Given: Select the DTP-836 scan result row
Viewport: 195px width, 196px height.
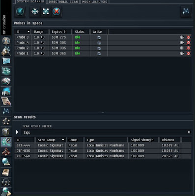Looking at the screenshot, I should tap(103, 151).
